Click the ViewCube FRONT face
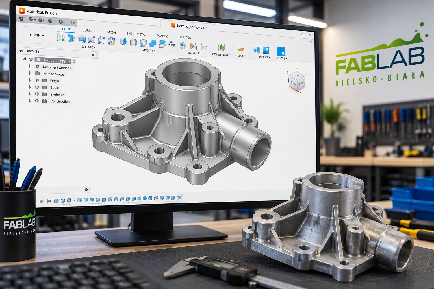The width and height of the screenshot is (434, 289). click(x=293, y=83)
